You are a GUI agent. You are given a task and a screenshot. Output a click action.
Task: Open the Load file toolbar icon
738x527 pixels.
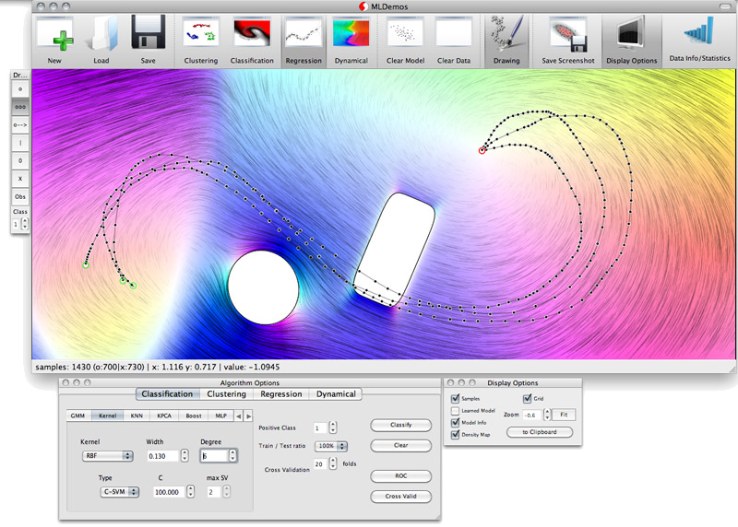101,37
